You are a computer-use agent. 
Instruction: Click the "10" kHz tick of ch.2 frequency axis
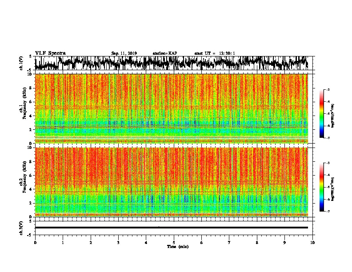point(30,148)
